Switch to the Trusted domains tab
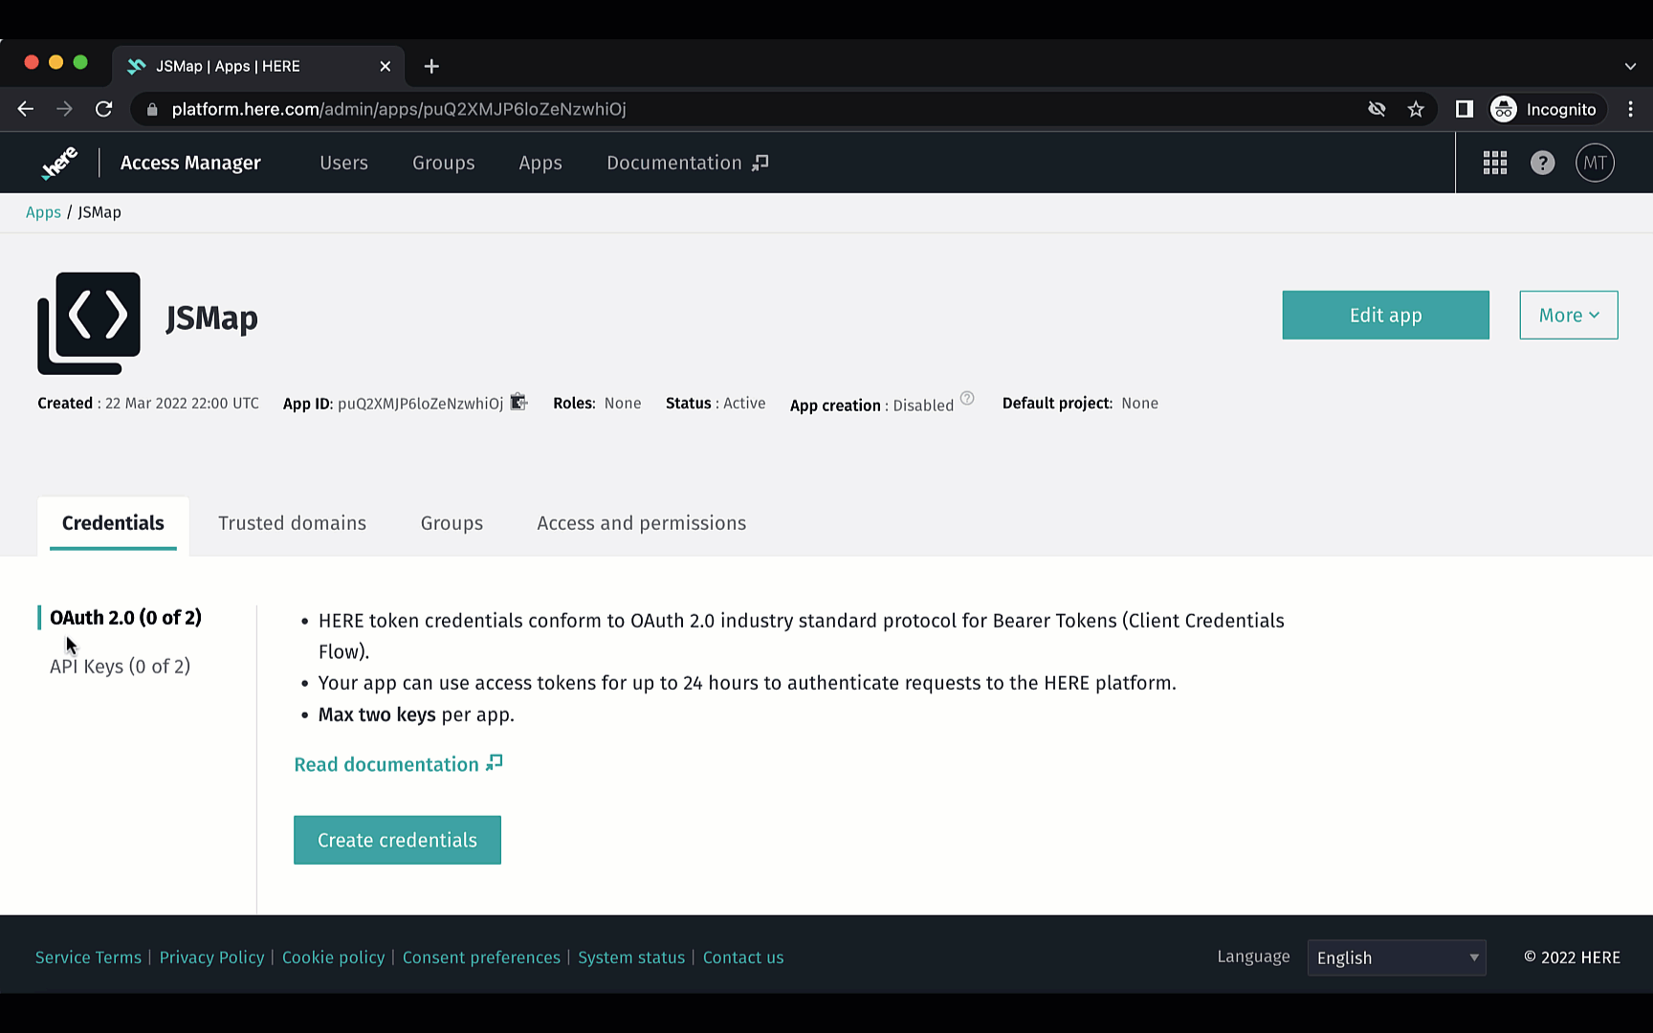1653x1033 pixels. coord(293,523)
